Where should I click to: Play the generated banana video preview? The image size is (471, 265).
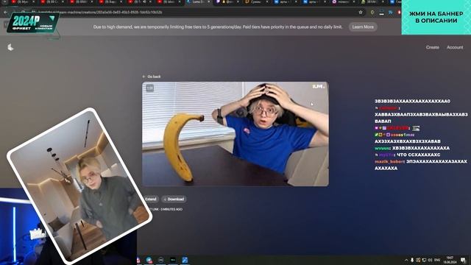point(235,134)
